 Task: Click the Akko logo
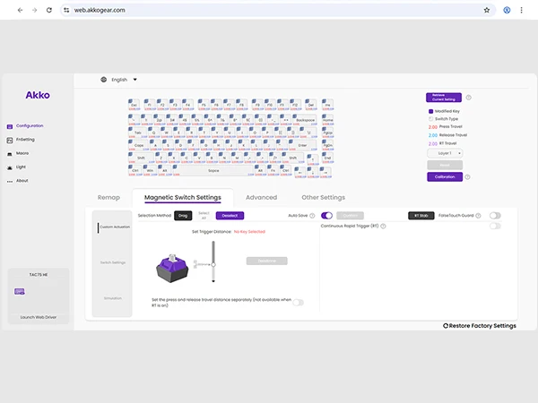(x=38, y=95)
